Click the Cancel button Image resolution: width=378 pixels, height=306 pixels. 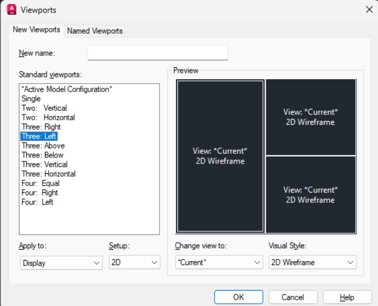293,297
